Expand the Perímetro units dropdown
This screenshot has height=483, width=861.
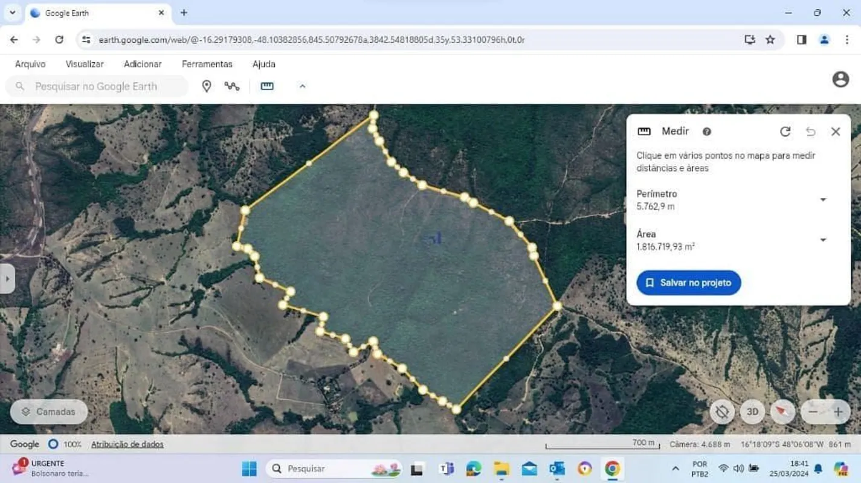823,200
